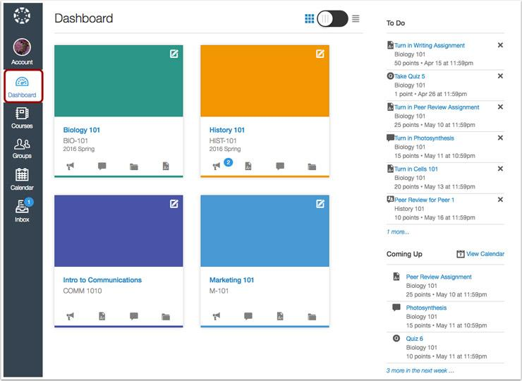Open Intro to Communications announcements icon
Screen dimensions: 522x381
click(70, 316)
